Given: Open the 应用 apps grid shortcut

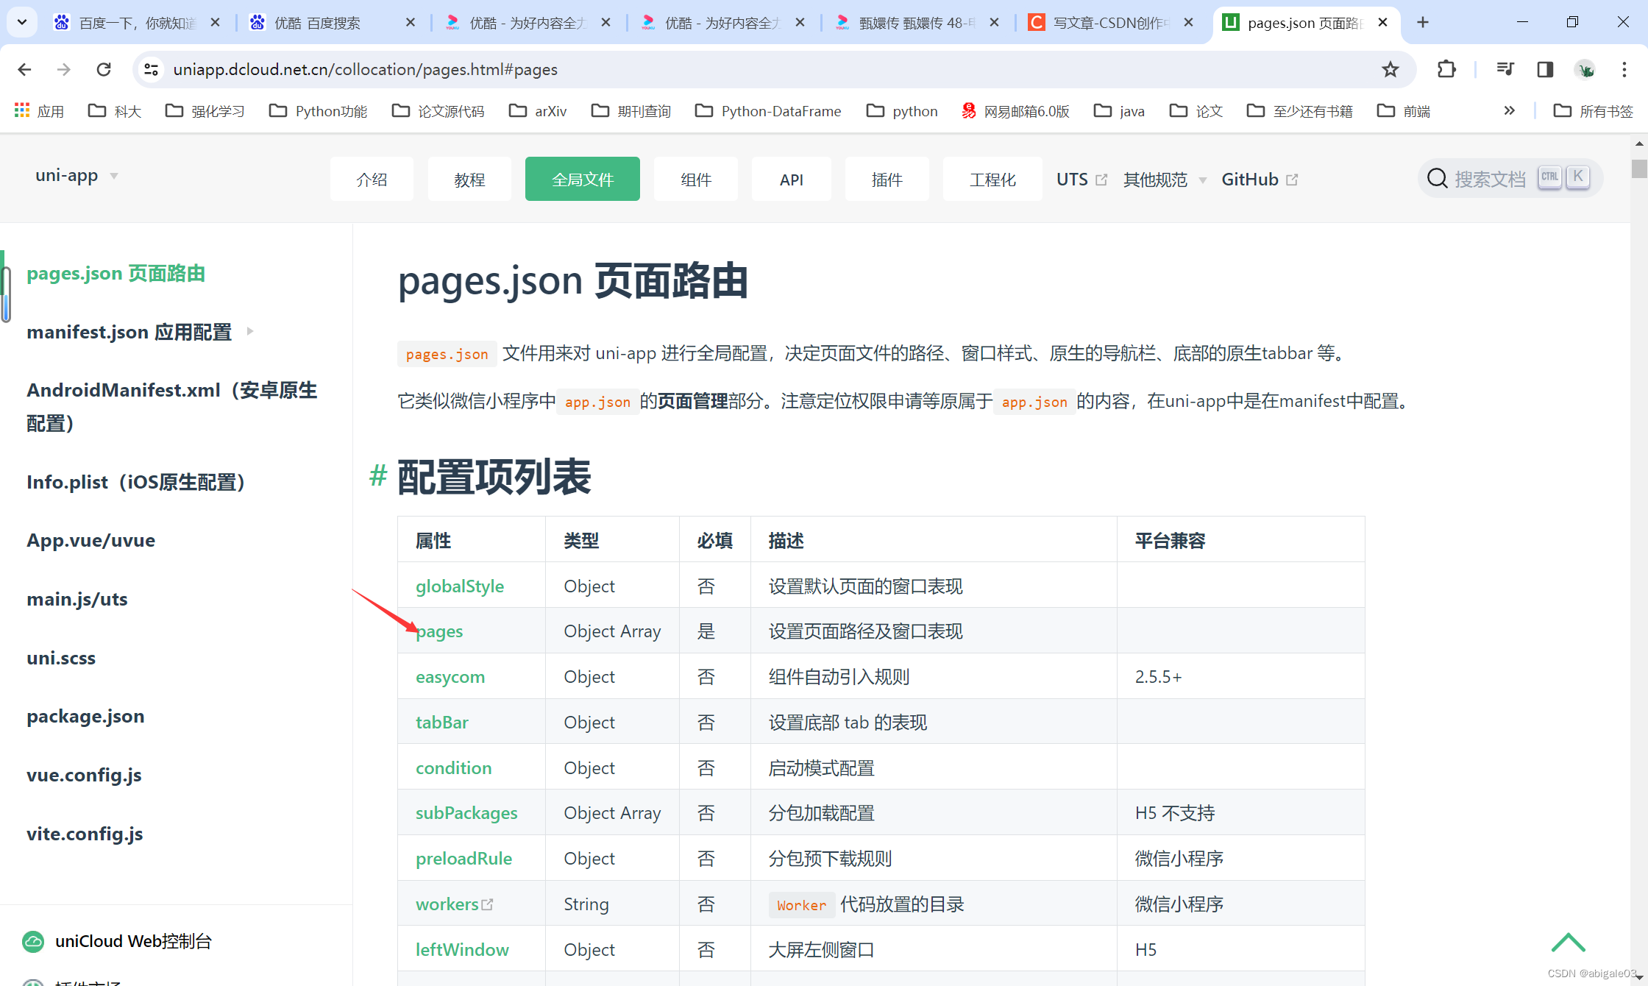Looking at the screenshot, I should point(39,111).
